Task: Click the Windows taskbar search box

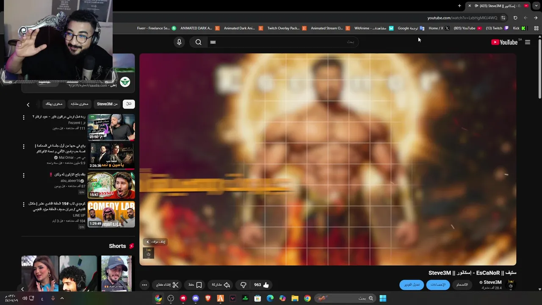Action: pyautogui.click(x=346, y=298)
